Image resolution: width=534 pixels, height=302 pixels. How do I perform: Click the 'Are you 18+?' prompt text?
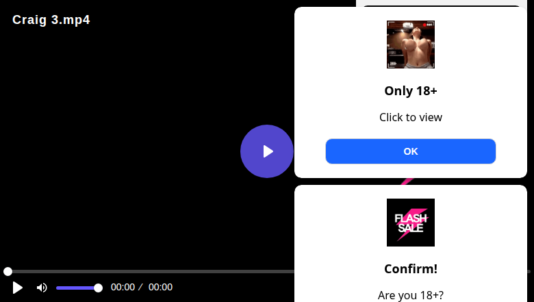410,295
